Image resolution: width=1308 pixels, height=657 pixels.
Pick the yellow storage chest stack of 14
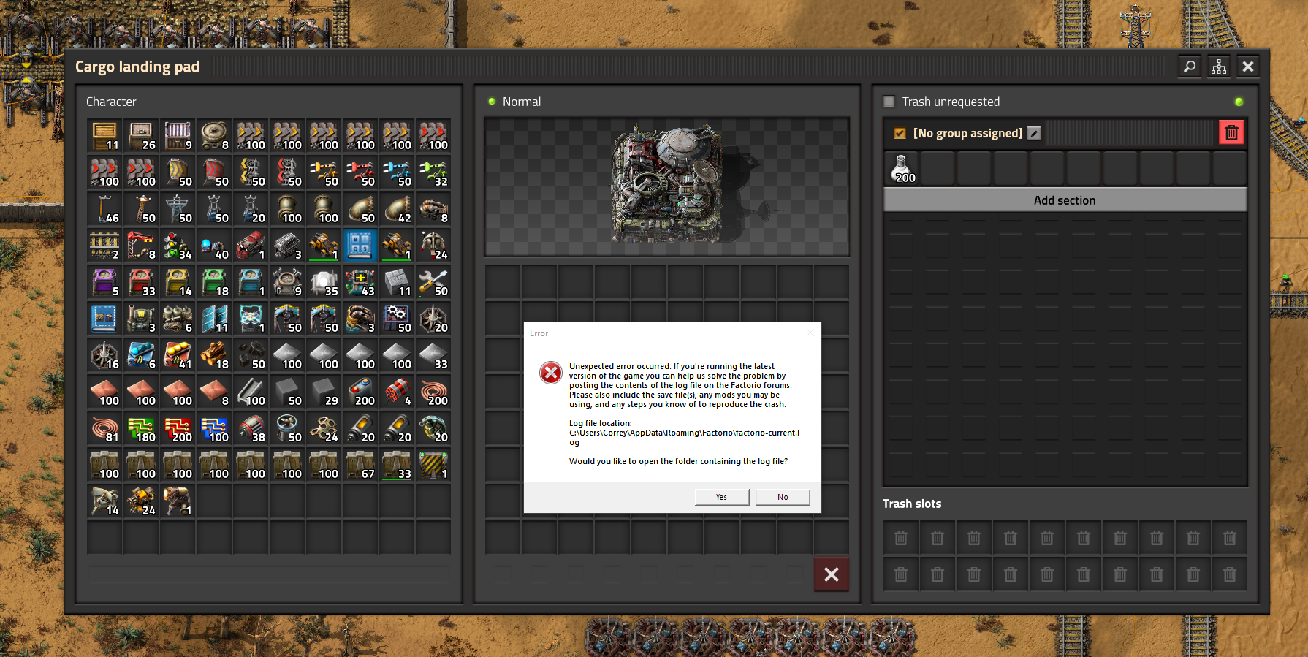[x=178, y=282]
